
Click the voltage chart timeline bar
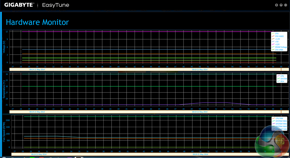click(142, 69)
